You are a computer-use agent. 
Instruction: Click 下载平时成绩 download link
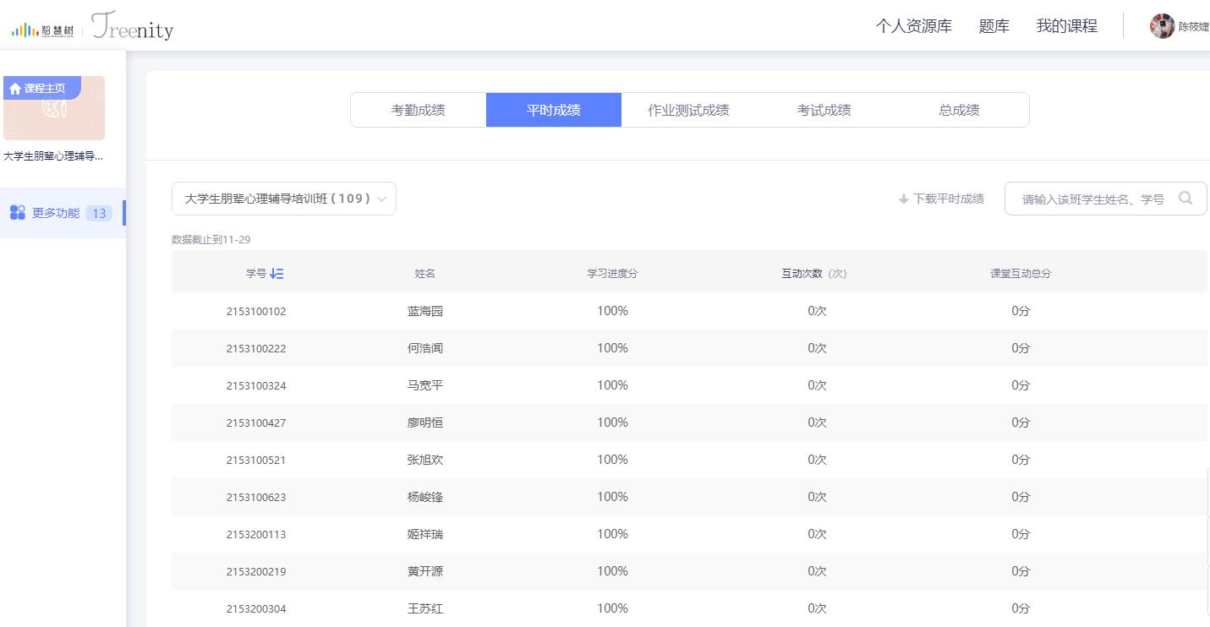coord(948,199)
